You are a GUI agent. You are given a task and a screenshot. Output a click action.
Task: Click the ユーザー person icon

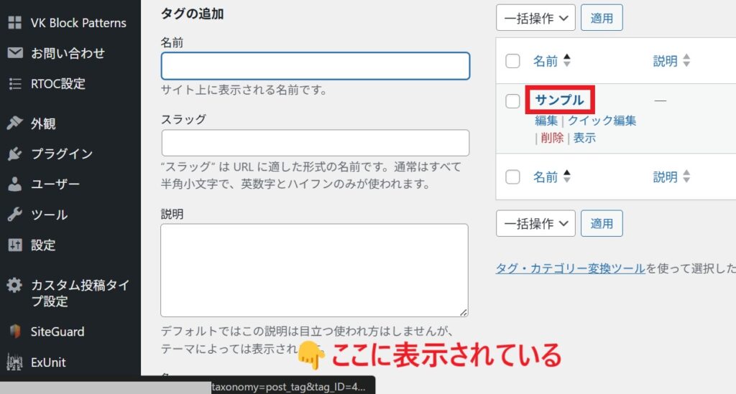[x=15, y=184]
